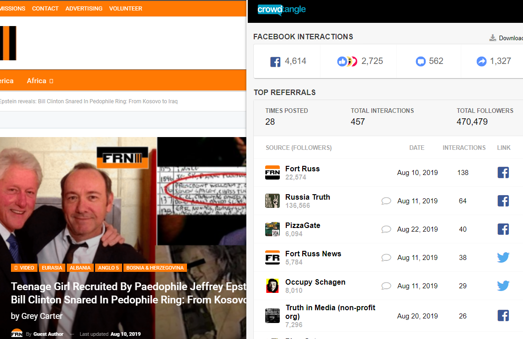Screen dimensions: 523x339
Task: Open the VOLUNTEER menu item
Action: (126, 9)
